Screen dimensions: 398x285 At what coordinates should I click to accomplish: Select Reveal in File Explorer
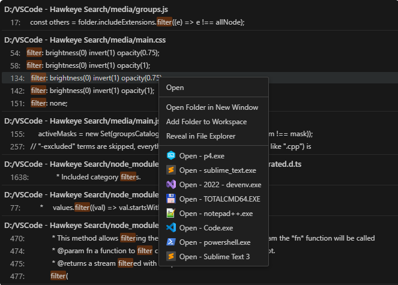coord(214,136)
